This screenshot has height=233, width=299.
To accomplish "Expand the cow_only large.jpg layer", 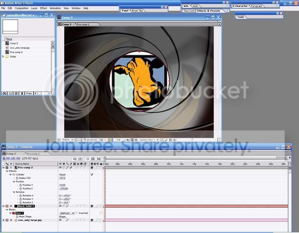I will coord(3,220).
